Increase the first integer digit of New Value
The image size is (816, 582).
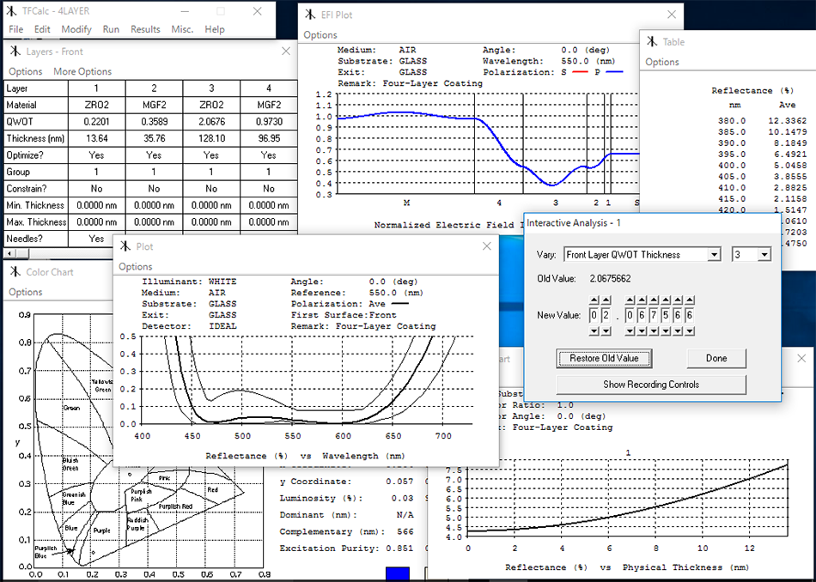point(594,300)
